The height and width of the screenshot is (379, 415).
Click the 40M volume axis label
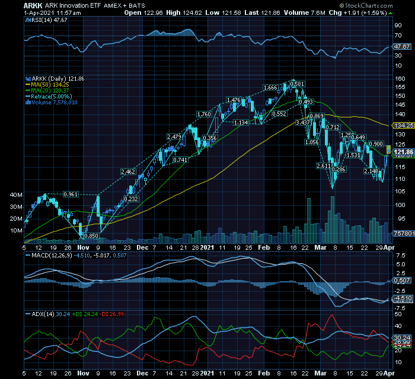click(16, 195)
